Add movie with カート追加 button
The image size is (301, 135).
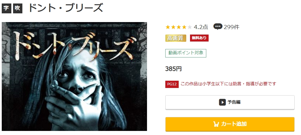[230, 124]
